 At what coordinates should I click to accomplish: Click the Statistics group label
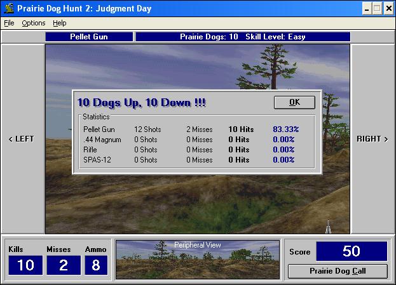[x=96, y=117]
